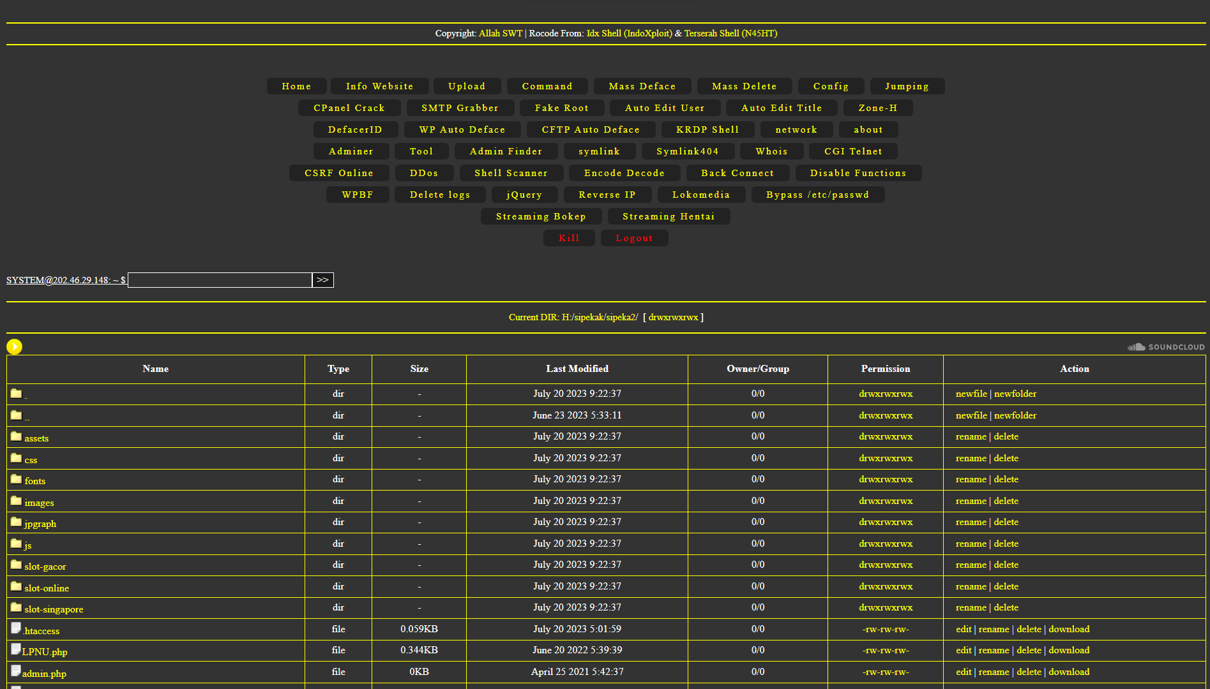This screenshot has width=1210, height=689.
Task: Click images folder permission drwxrwxrwx
Action: (x=886, y=501)
